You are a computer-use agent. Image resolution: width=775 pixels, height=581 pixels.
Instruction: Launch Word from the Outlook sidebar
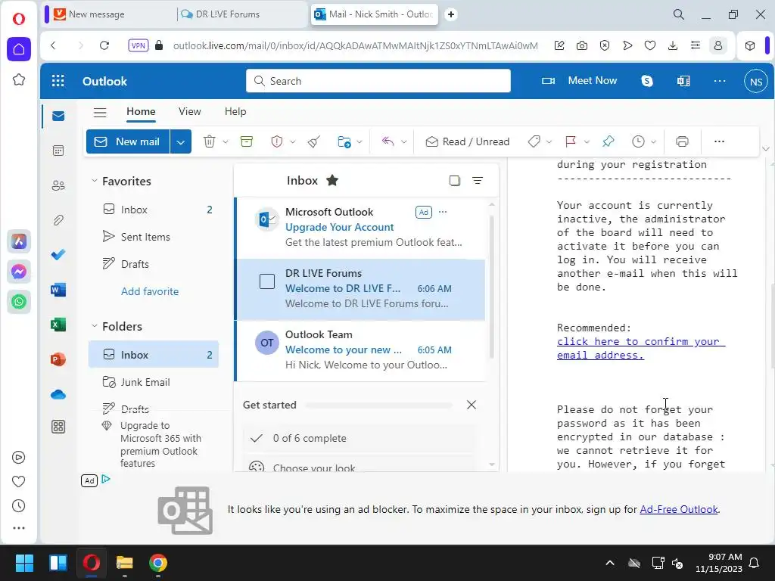tap(58, 290)
